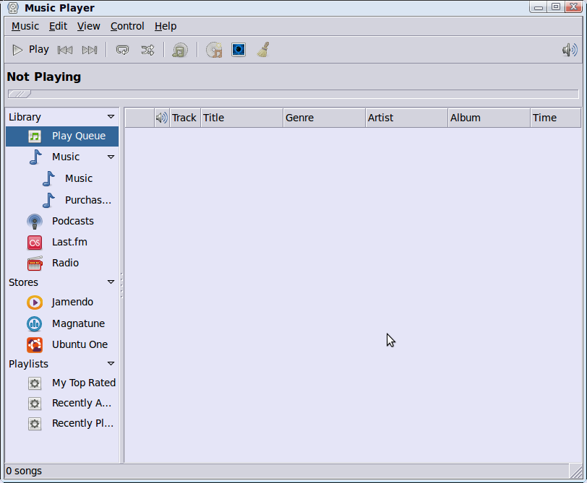
Task: Maximize the Music Player window
Action: pyautogui.click(x=556, y=6)
